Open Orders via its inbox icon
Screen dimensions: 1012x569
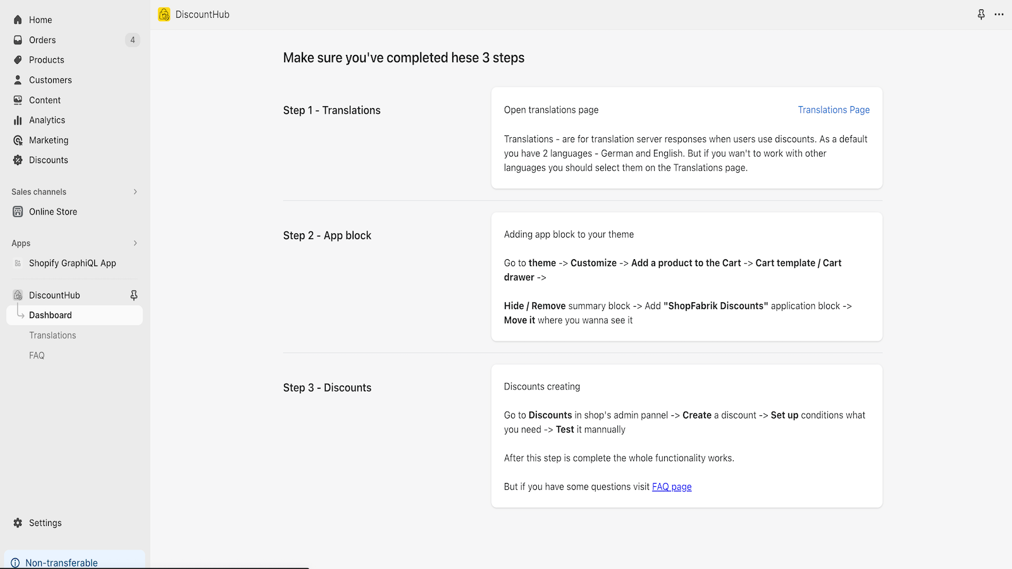(18, 40)
